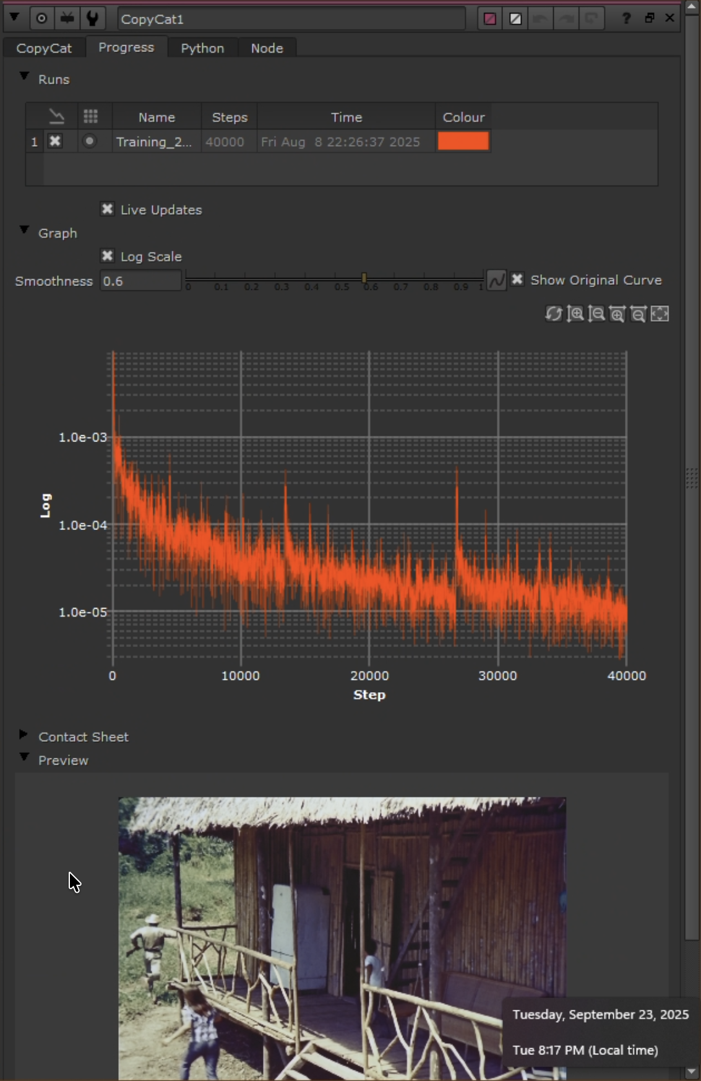This screenshot has height=1081, width=701.
Task: Open the help question mark icon
Action: pyautogui.click(x=626, y=19)
